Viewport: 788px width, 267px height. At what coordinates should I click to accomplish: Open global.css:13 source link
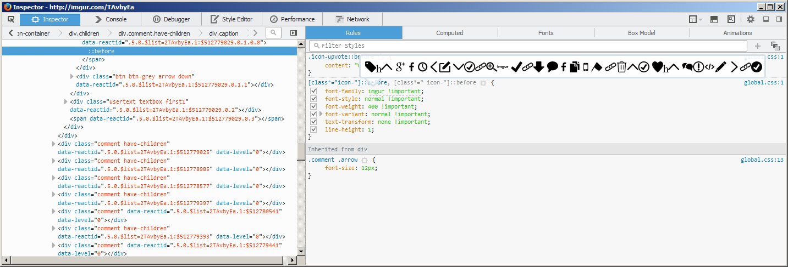(762, 160)
